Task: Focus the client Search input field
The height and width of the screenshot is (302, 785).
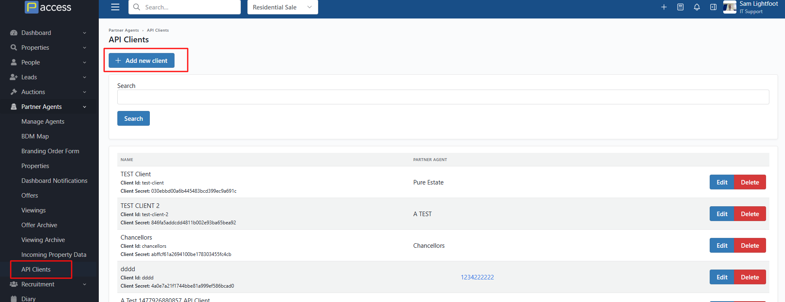Action: [443, 97]
